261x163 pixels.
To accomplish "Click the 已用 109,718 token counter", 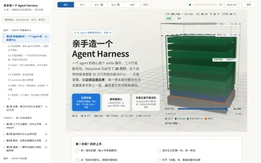I will point(179,14).
